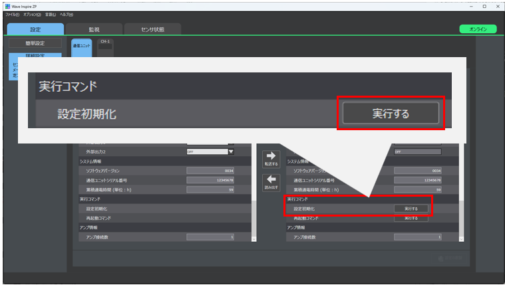Click the アンプ情報 header in the left pane
The width and height of the screenshot is (505, 285).
pos(88,227)
